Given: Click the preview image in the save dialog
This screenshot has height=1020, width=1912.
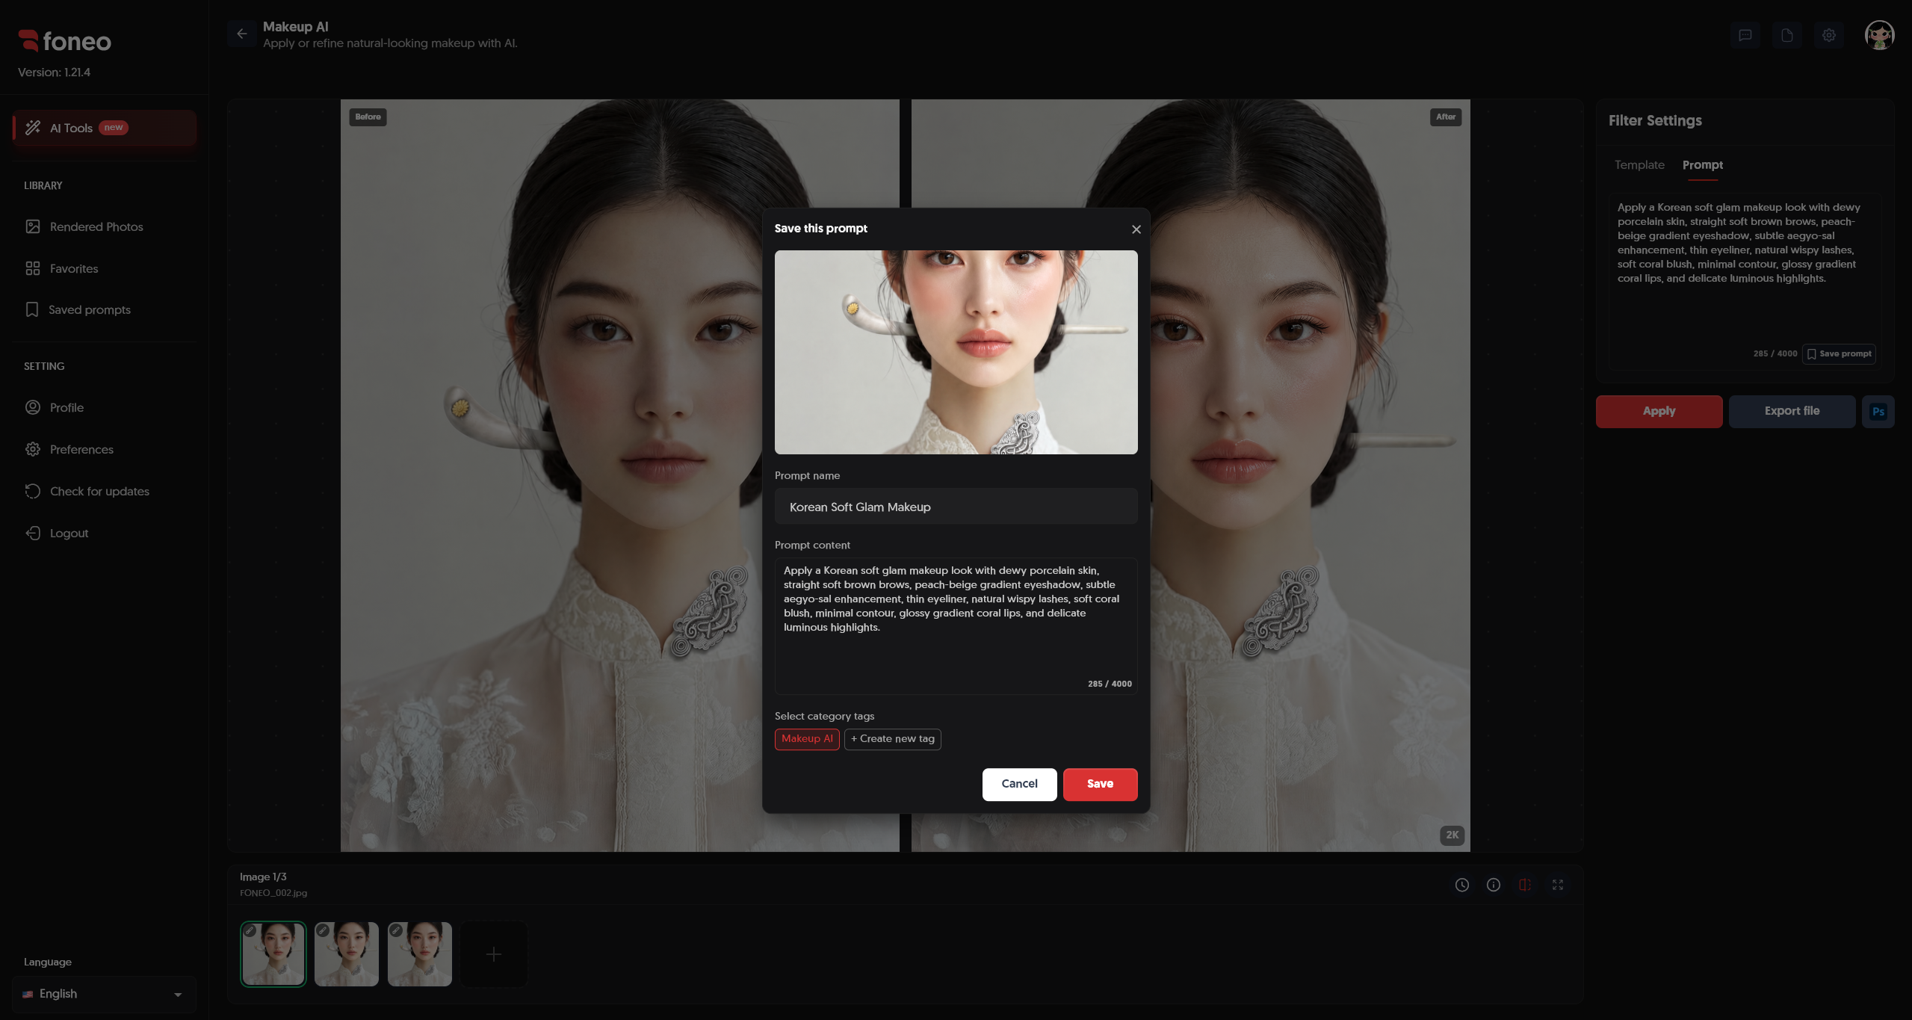Looking at the screenshot, I should click(956, 352).
